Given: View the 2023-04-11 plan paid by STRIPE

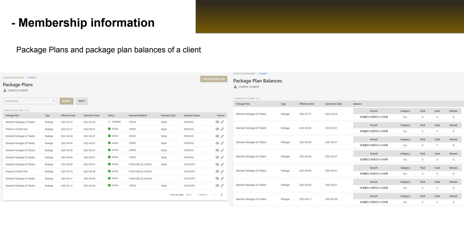Looking at the screenshot, I should point(217,185).
